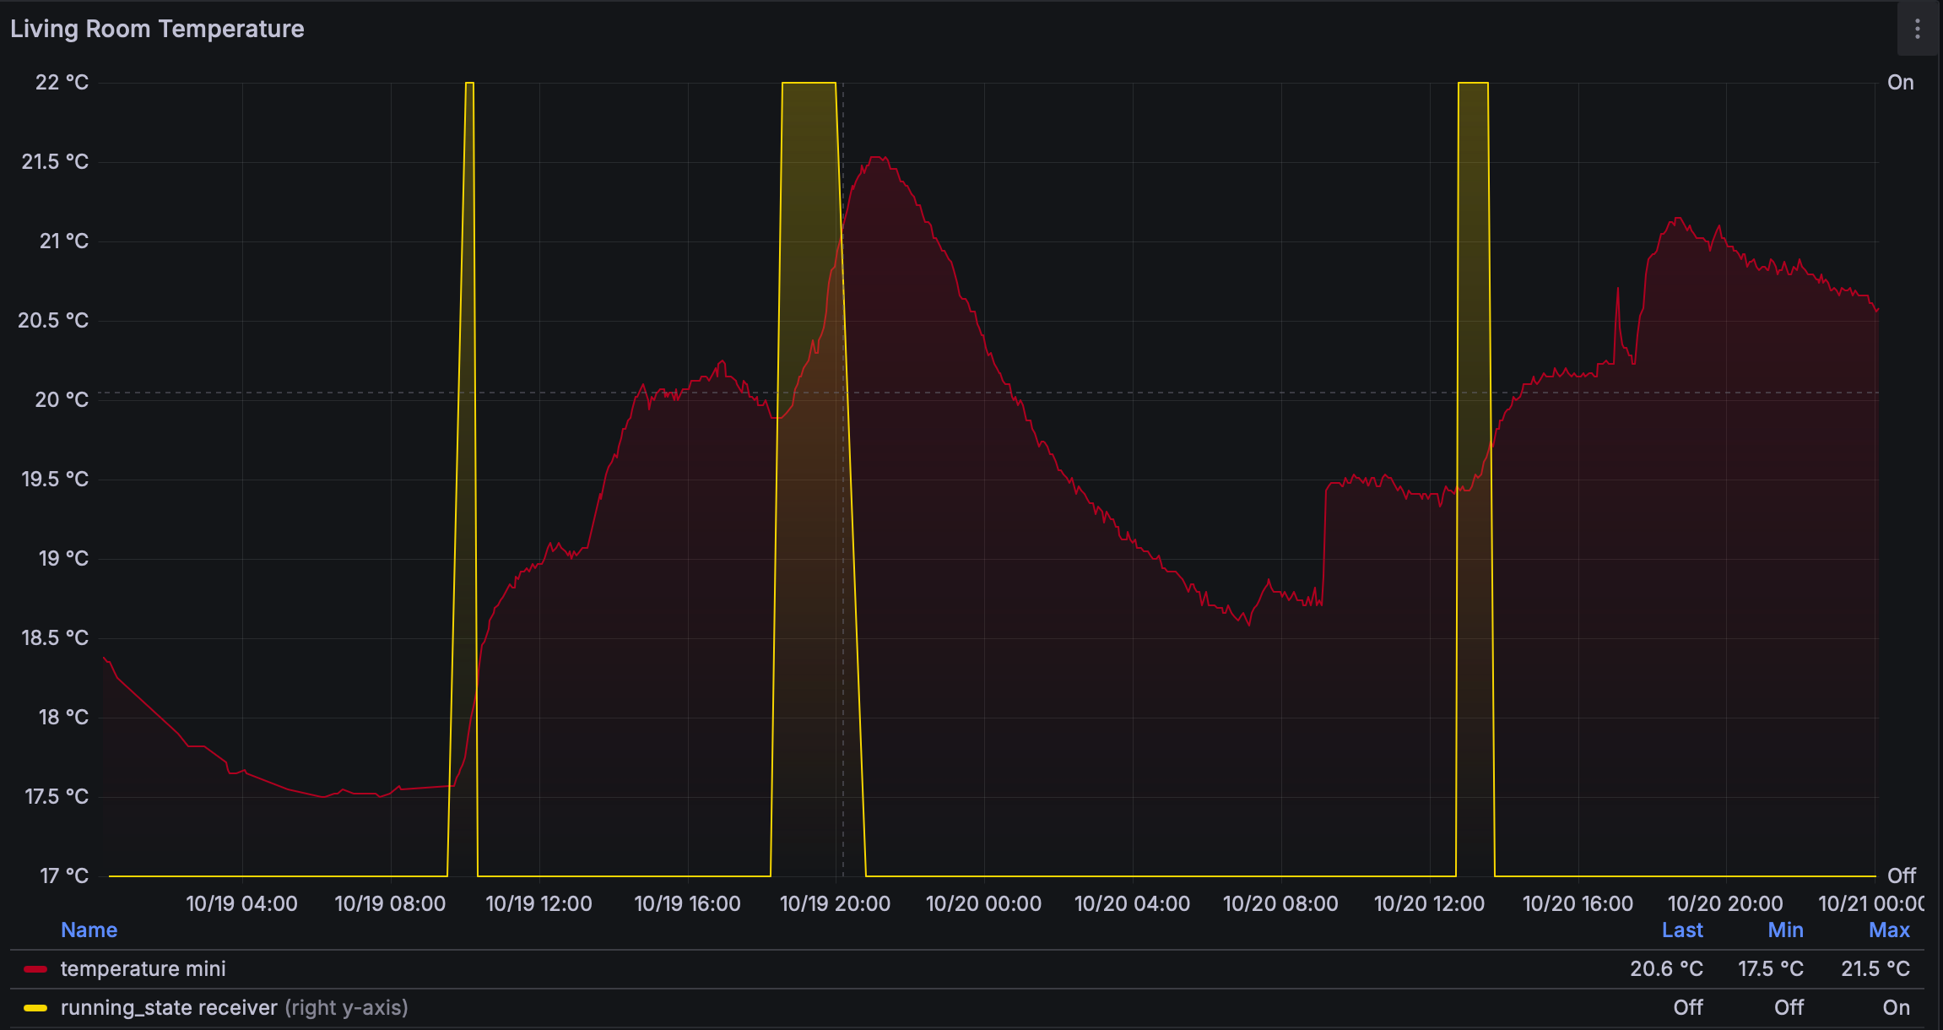Click the Living Room Temperature panel title

pyautogui.click(x=157, y=29)
